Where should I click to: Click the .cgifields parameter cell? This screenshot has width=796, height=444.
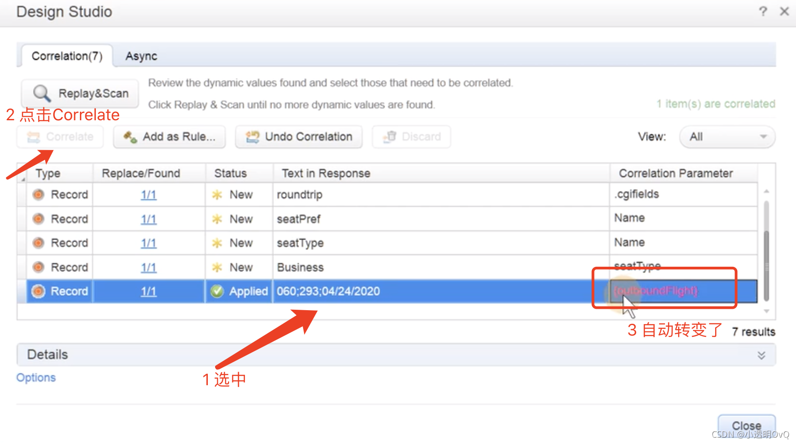(x=684, y=194)
